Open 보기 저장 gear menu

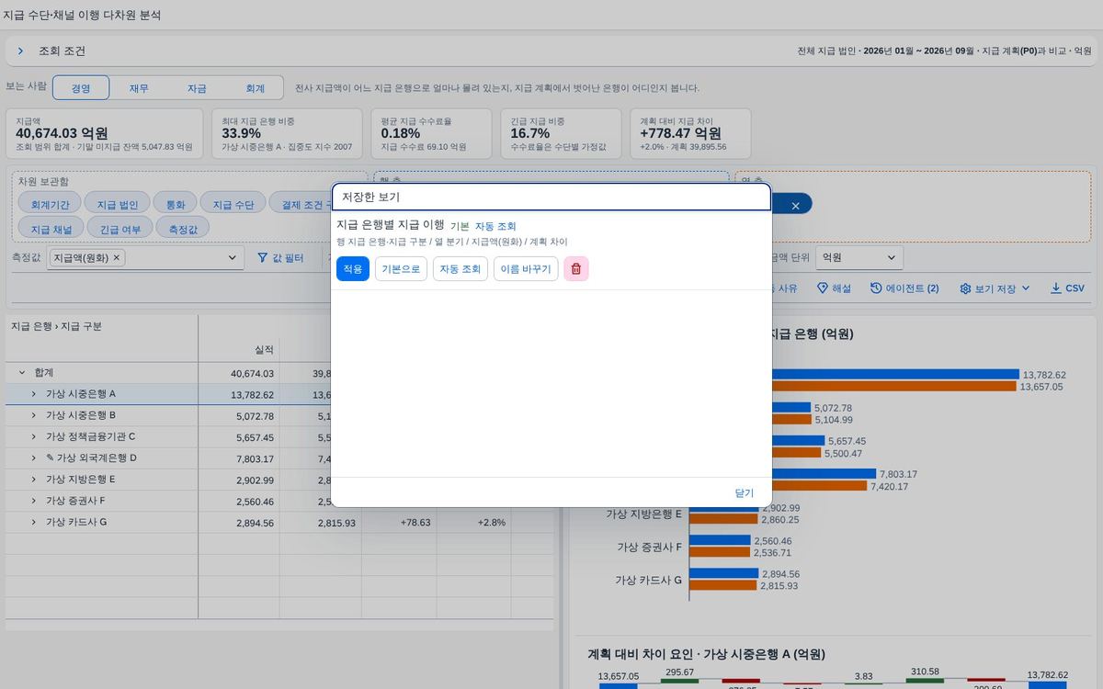995,288
